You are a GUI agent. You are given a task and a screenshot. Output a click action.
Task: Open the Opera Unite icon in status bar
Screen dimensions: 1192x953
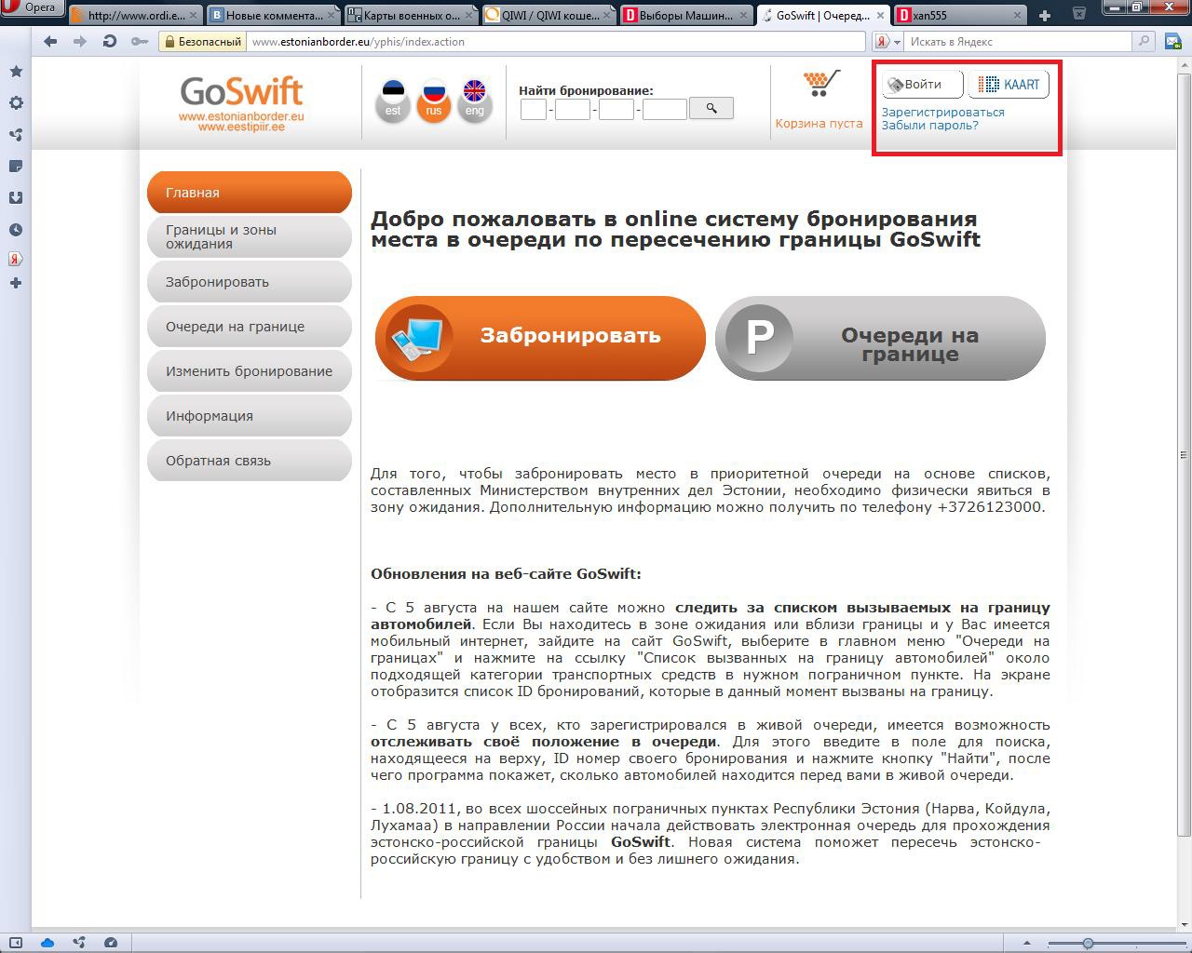pos(79,943)
